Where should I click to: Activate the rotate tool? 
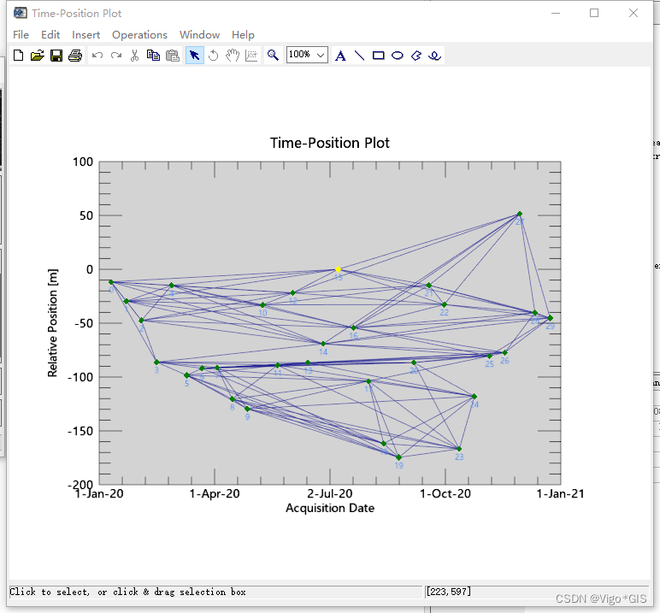click(x=214, y=56)
